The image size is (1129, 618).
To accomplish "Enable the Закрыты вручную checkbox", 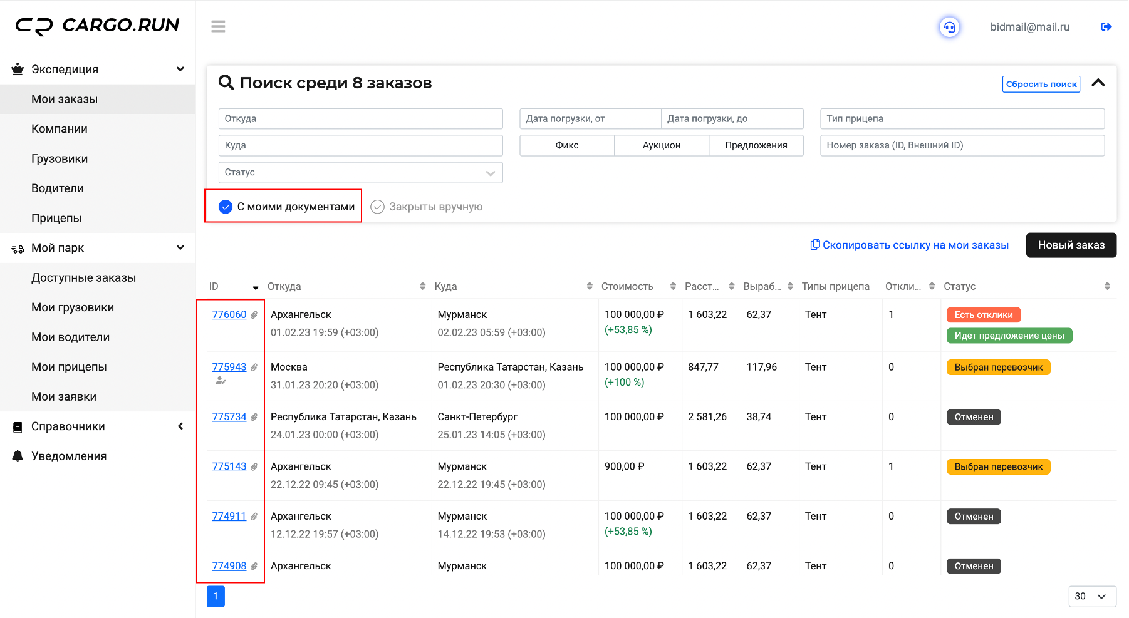I will (x=377, y=207).
